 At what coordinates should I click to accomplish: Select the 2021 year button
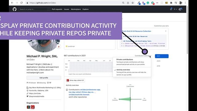coord(162,56)
